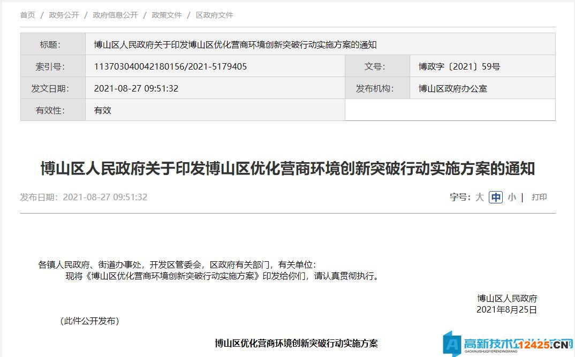Select the 索引号 value text

click(x=171, y=66)
